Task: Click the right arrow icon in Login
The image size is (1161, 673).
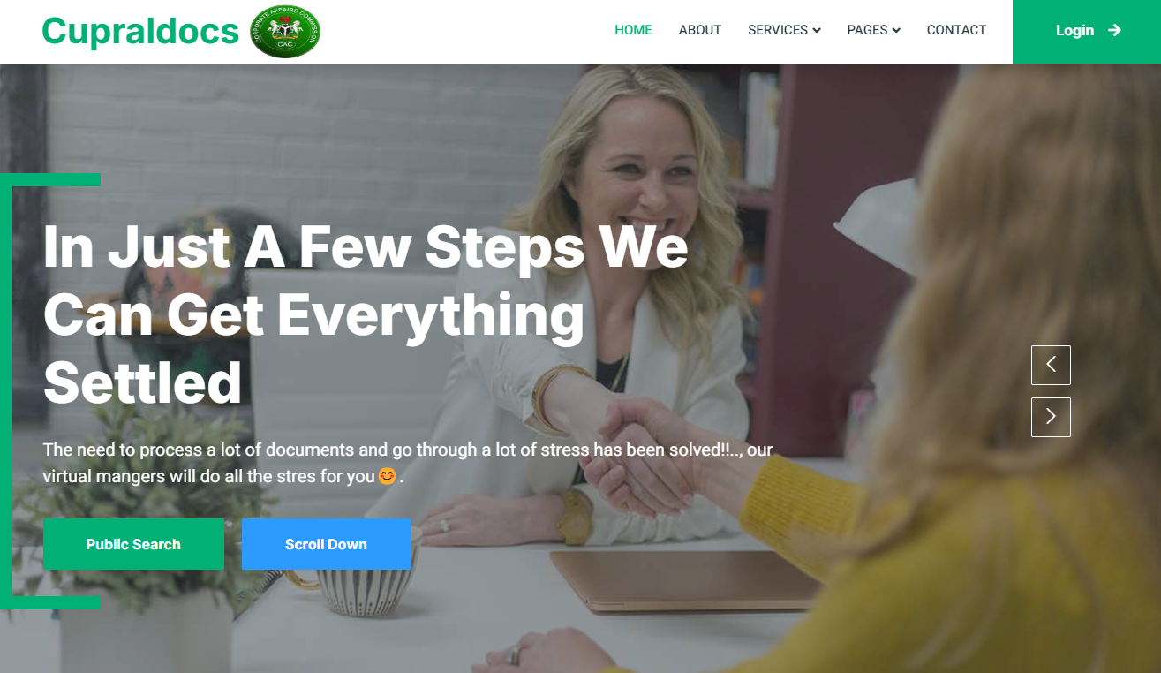Action: coord(1114,31)
